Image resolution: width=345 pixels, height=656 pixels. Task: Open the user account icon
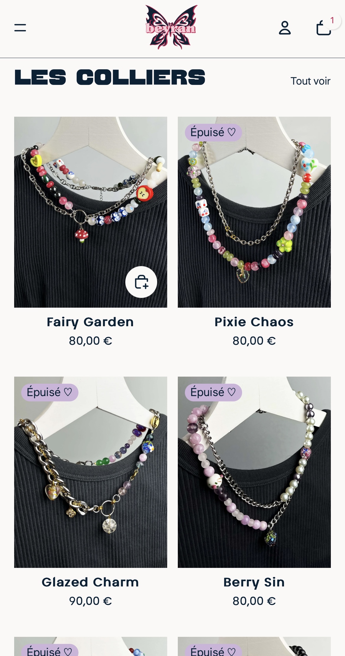tap(285, 28)
